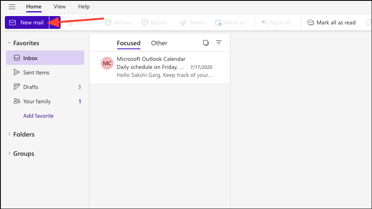The width and height of the screenshot is (372, 209).
Task: Open the Your family group
Action: click(x=45, y=101)
